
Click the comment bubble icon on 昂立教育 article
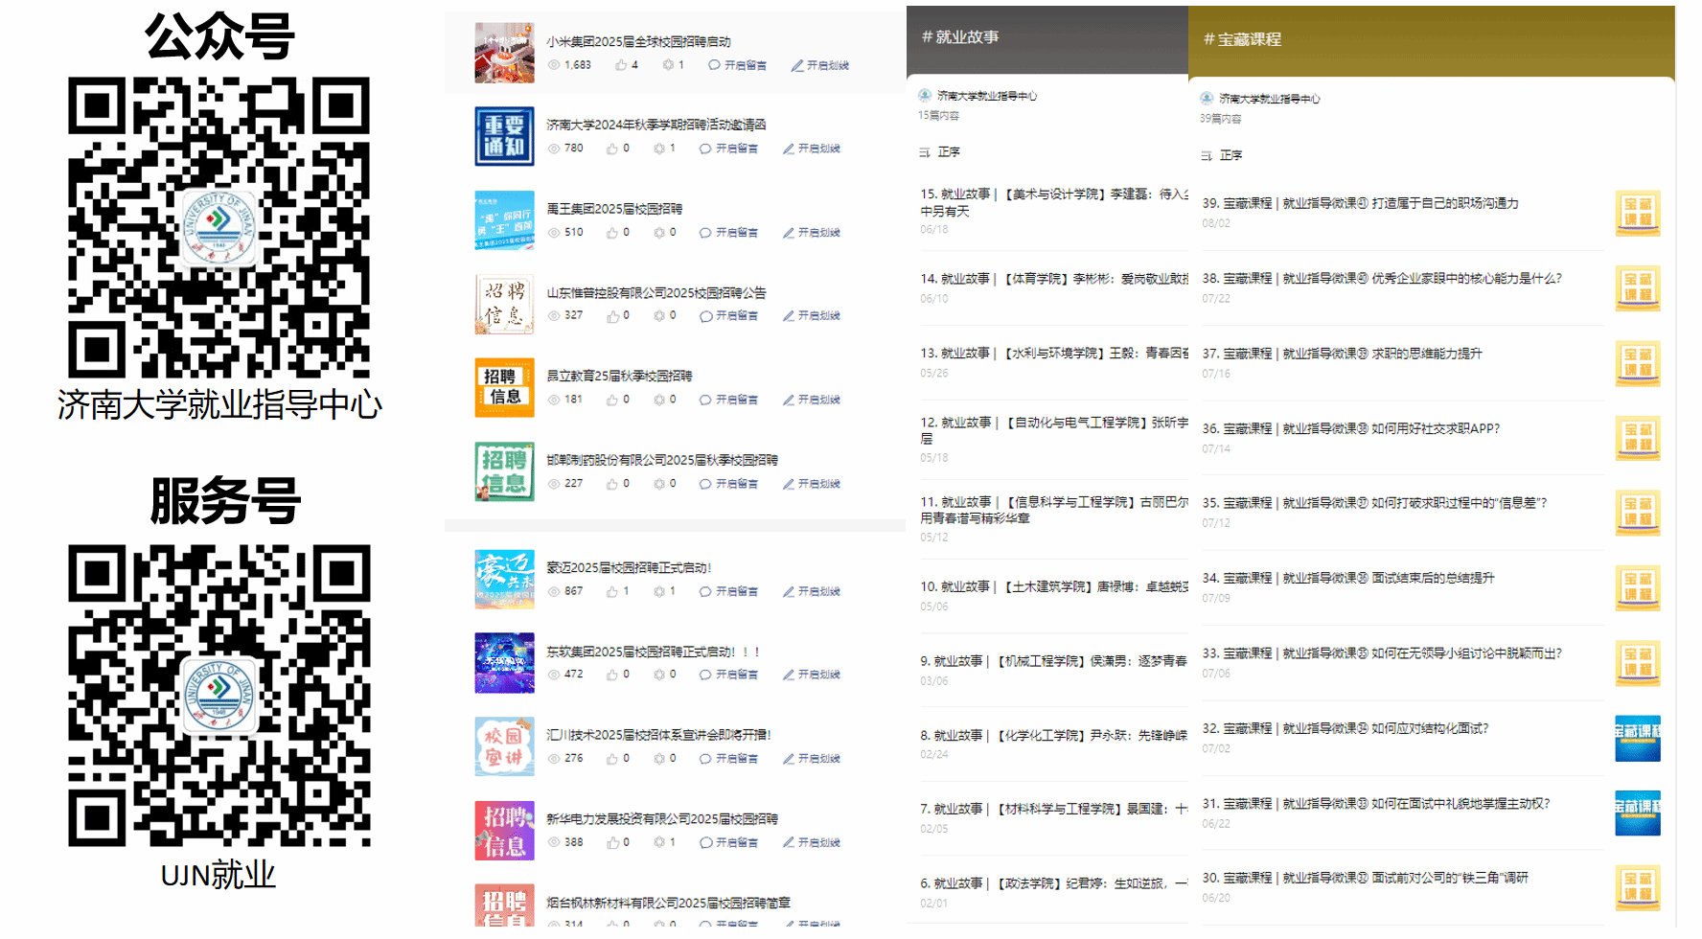coord(705,401)
